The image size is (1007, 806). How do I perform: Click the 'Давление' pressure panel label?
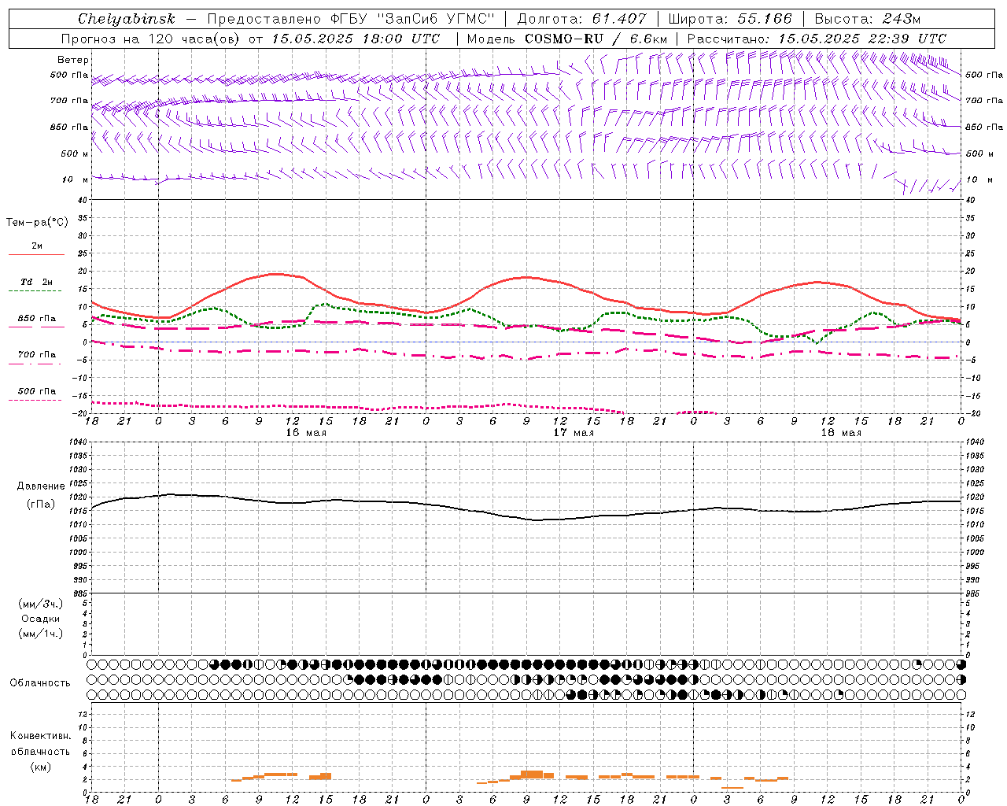coord(41,486)
